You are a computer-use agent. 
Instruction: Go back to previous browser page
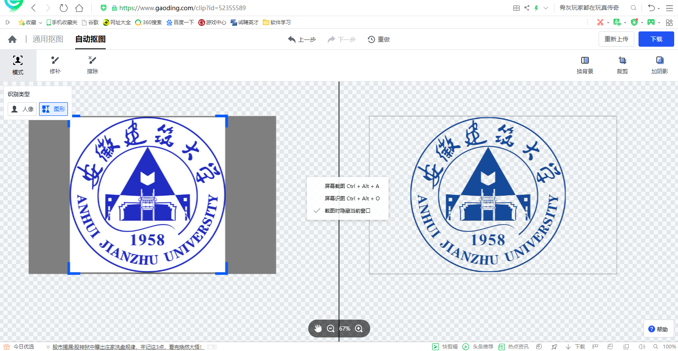(34, 8)
